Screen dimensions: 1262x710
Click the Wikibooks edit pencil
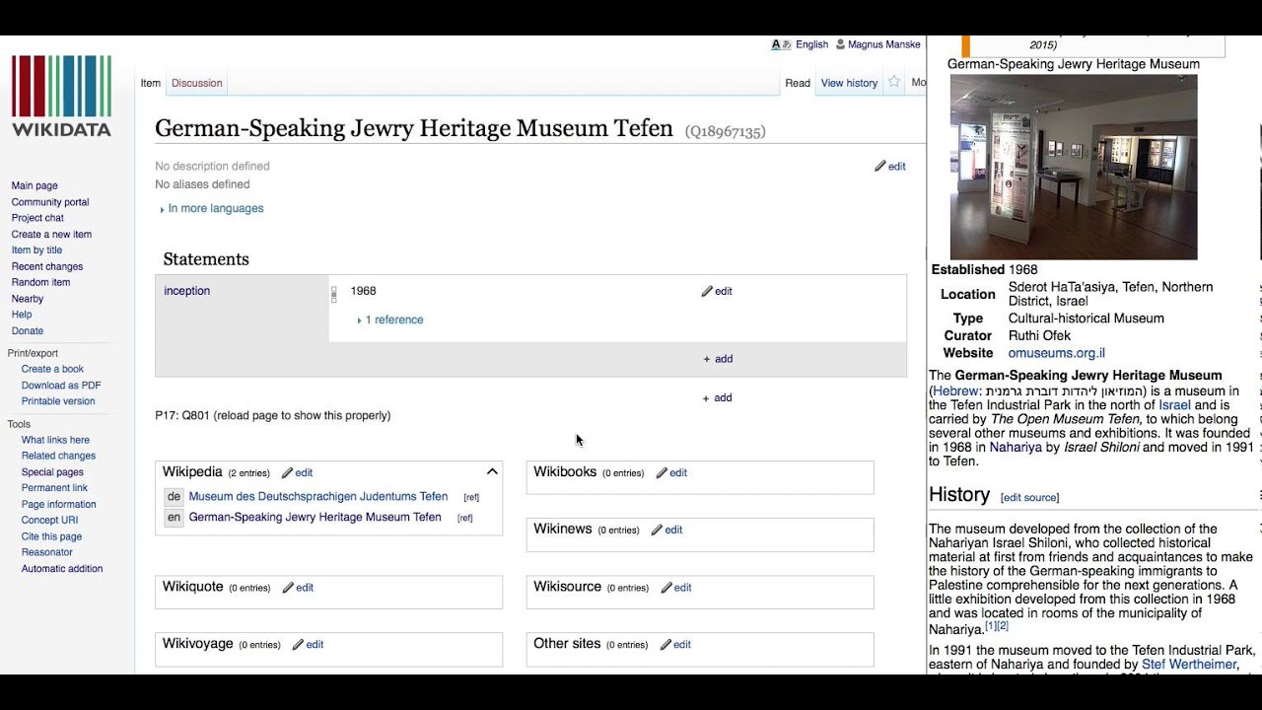click(x=663, y=473)
